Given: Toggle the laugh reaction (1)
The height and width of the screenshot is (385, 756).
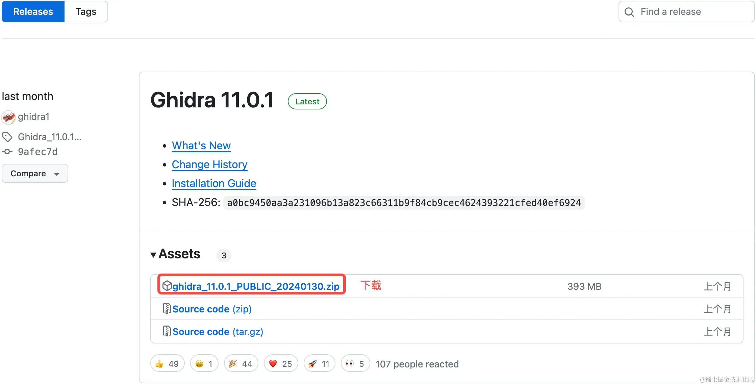Looking at the screenshot, I should click(204, 364).
